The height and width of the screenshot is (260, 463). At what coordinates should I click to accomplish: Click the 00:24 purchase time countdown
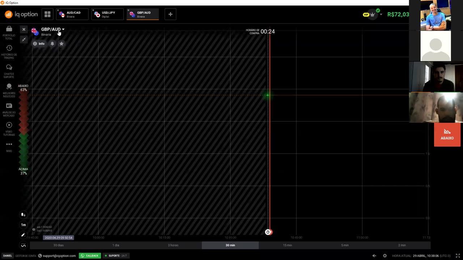[268, 31]
